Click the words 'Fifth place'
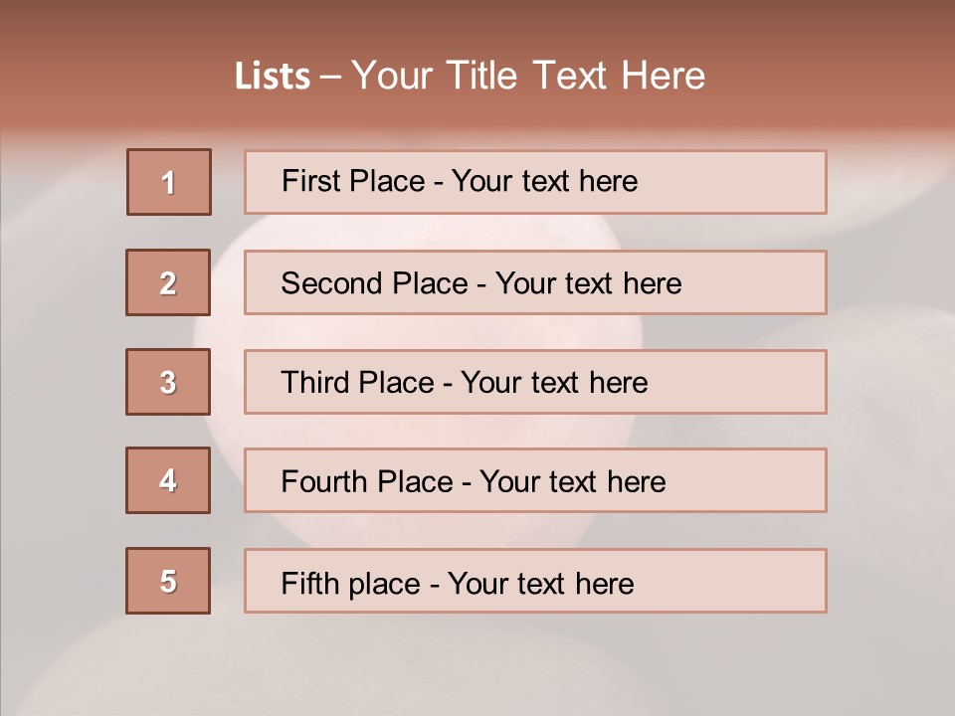This screenshot has width=955, height=716. [x=350, y=583]
